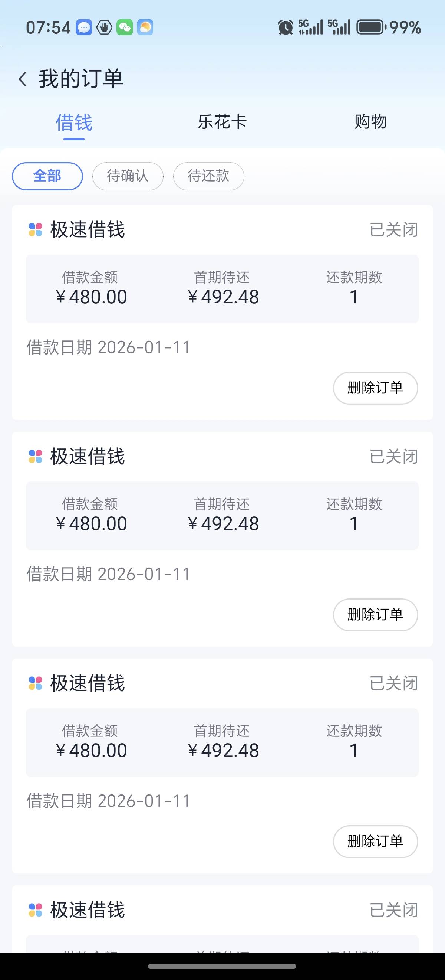This screenshot has width=445, height=980.
Task: Tap the message bubble notification icon
Action: [x=83, y=27]
